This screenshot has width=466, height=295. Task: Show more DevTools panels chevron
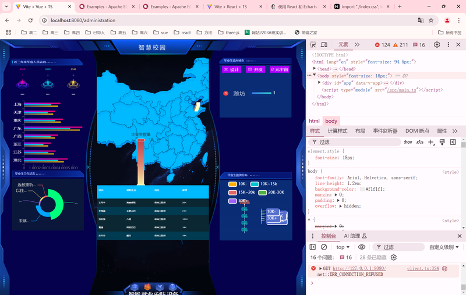coord(357,45)
